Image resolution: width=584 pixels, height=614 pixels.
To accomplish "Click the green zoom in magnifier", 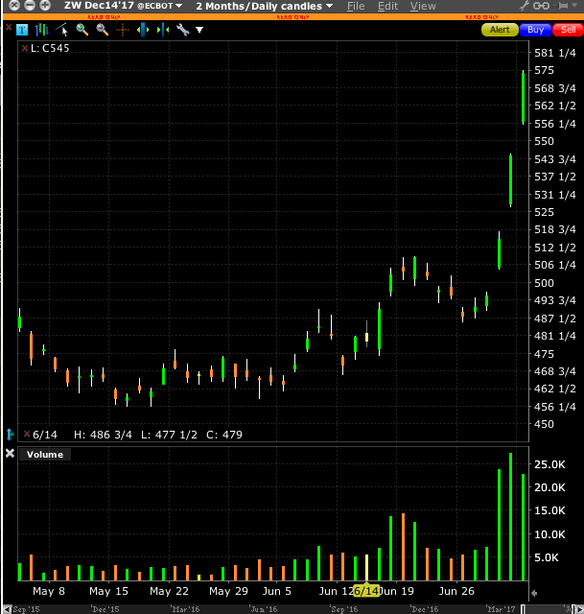I will 82,30.
